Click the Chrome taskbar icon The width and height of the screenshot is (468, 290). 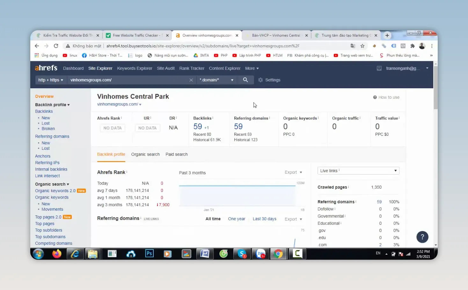(278, 254)
